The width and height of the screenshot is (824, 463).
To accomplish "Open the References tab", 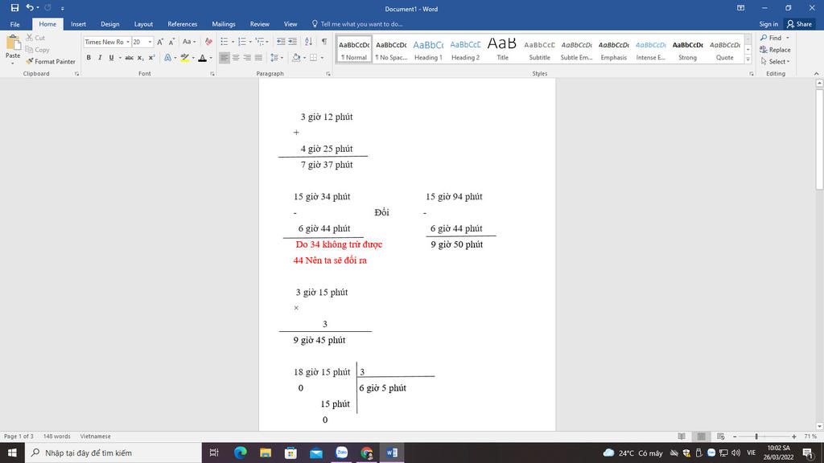I will tap(183, 24).
